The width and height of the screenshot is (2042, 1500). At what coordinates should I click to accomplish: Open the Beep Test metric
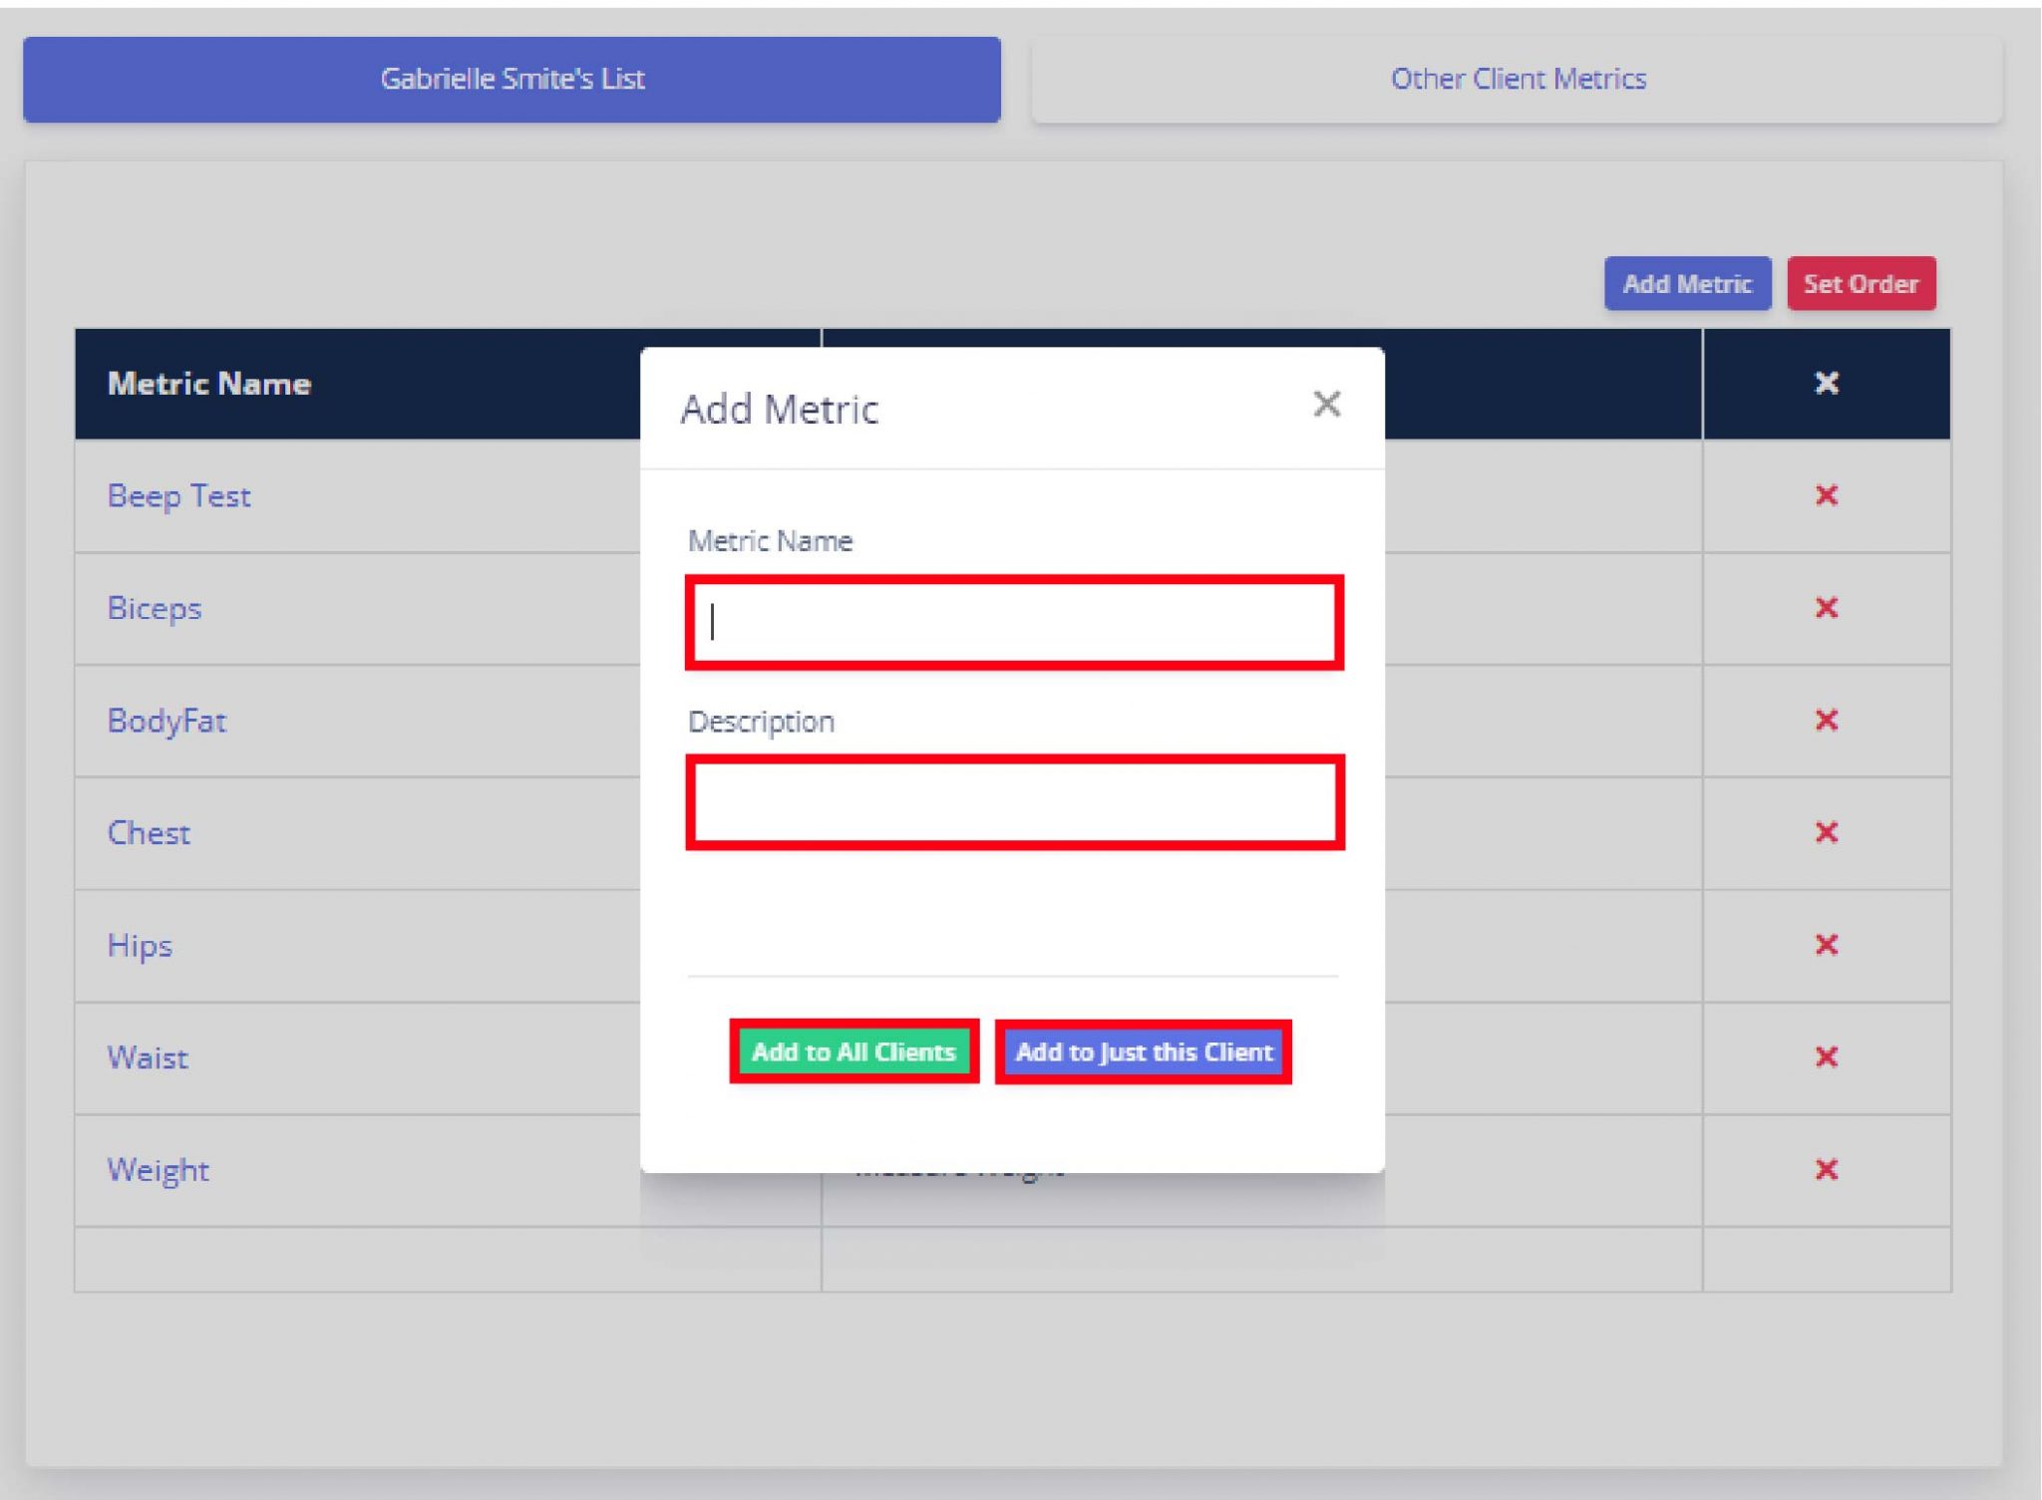[179, 495]
